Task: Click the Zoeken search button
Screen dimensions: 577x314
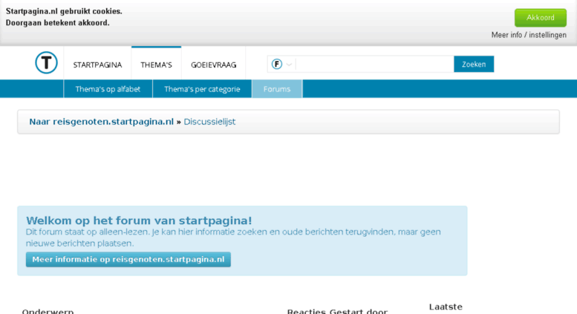Action: pos(474,65)
